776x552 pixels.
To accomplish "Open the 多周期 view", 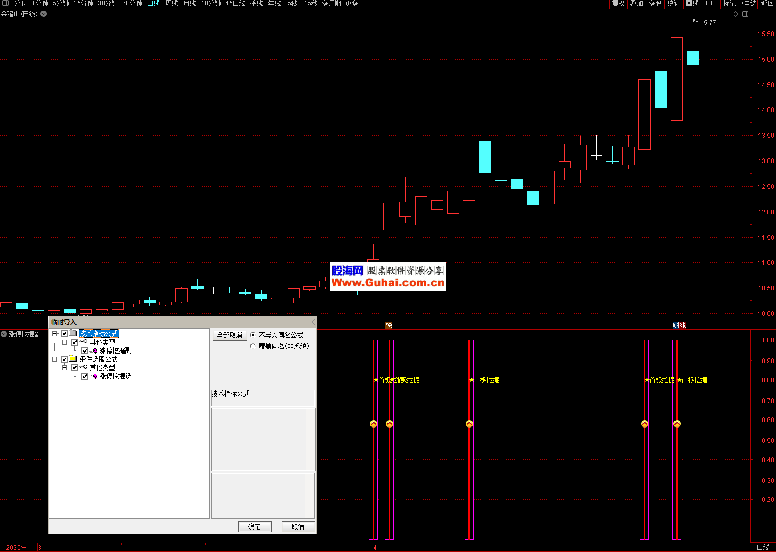I will (x=331, y=3).
